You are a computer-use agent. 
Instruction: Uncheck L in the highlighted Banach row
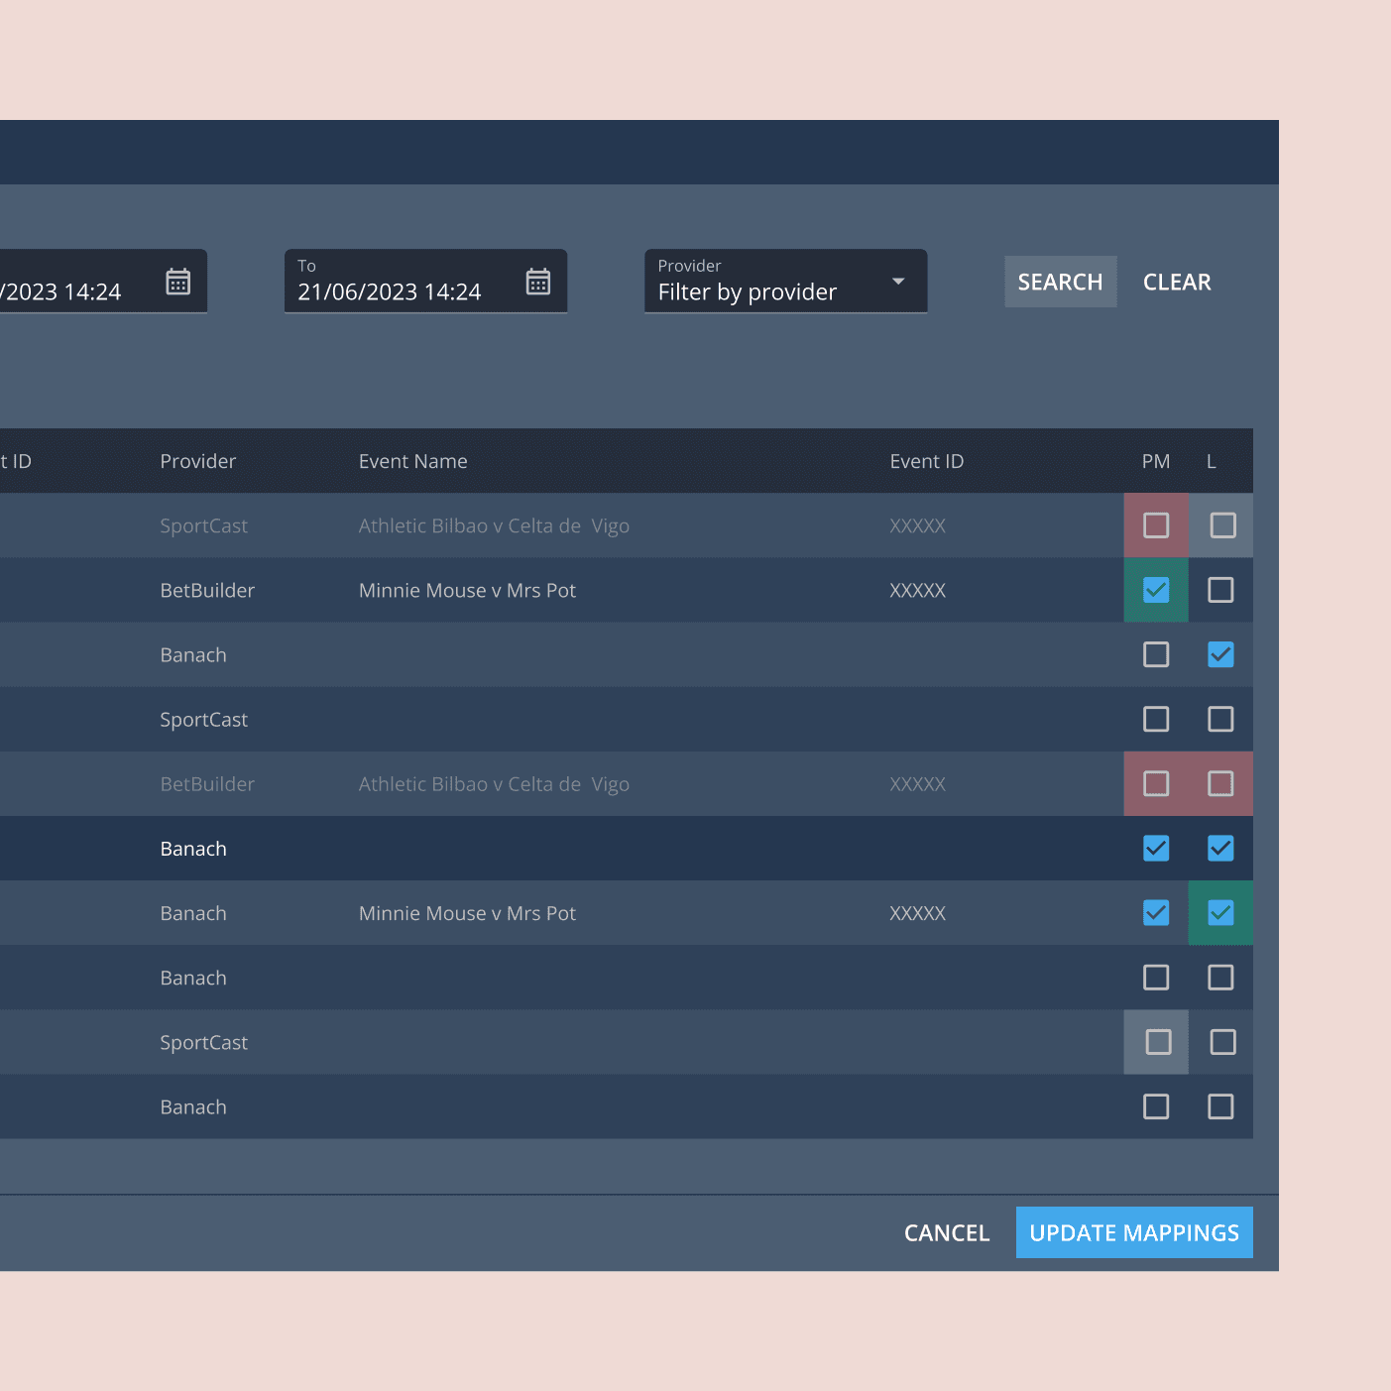(x=1220, y=848)
